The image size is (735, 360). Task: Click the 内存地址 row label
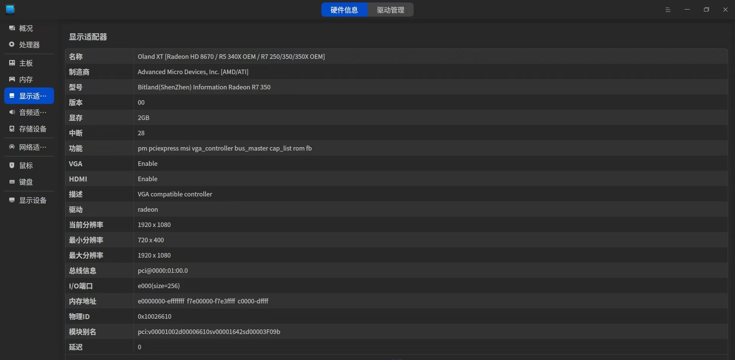pyautogui.click(x=83, y=301)
